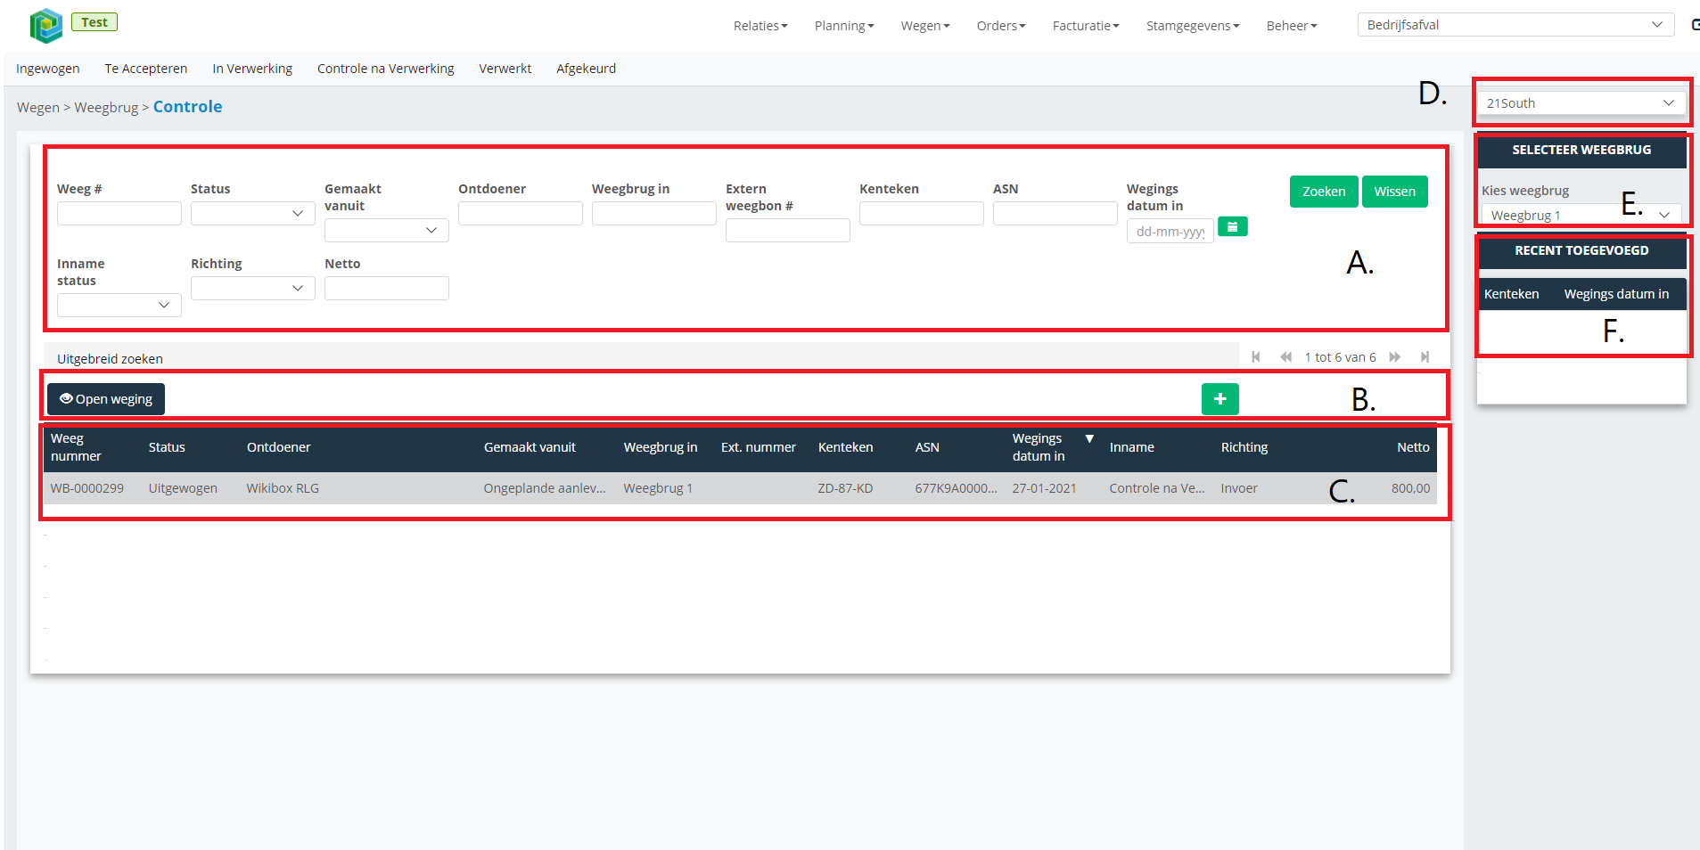
Task: Expand the Bedrijfsafval dropdown
Action: click(x=1515, y=25)
